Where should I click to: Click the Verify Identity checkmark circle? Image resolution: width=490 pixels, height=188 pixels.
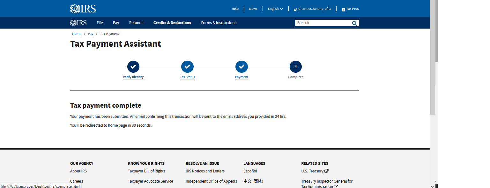133,67
